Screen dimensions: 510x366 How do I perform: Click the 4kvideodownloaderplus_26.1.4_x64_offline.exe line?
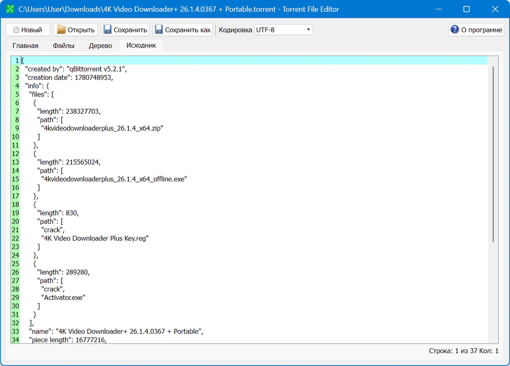click(x=114, y=179)
